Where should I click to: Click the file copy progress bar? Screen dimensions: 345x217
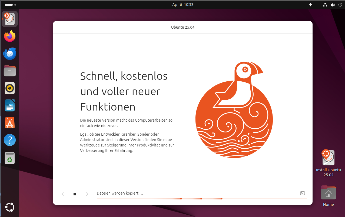pyautogui.click(x=202, y=199)
